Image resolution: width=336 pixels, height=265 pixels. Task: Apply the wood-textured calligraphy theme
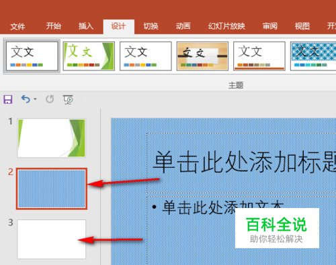(x=202, y=56)
